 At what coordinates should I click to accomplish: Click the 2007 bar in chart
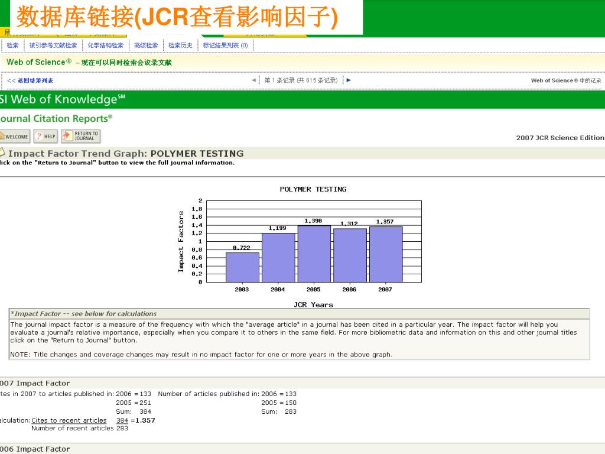[x=386, y=254]
